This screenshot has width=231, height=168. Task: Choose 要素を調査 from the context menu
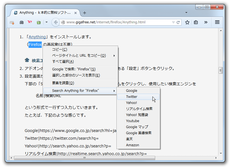80,83
